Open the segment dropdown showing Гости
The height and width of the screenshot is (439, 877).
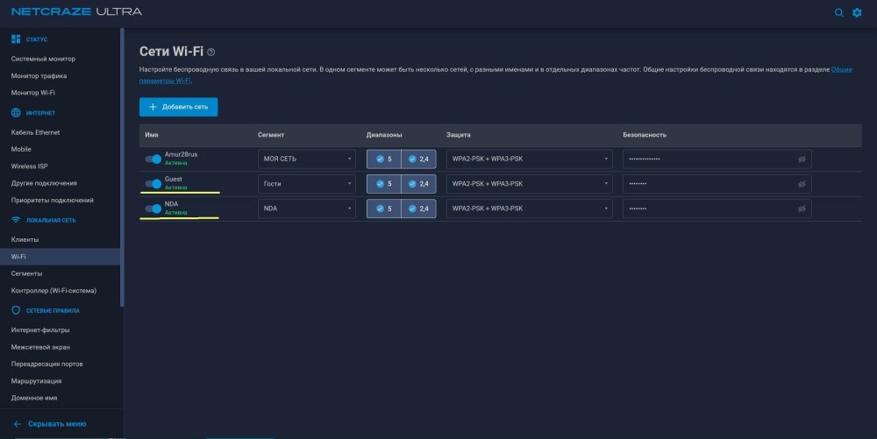(x=306, y=184)
